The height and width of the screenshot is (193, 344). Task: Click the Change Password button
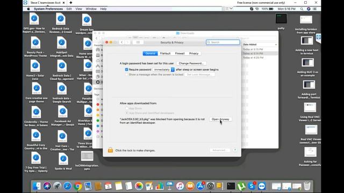(x=191, y=63)
